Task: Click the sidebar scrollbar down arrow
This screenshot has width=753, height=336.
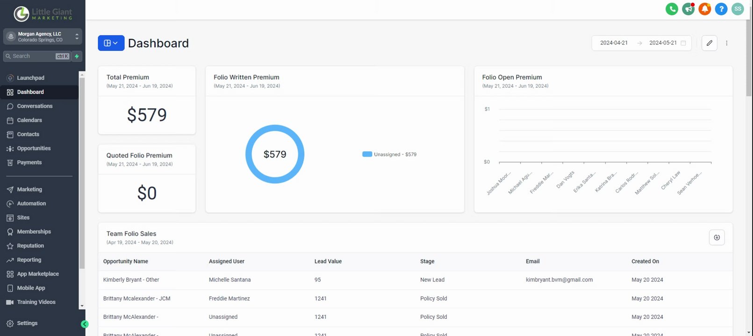Action: [82, 306]
